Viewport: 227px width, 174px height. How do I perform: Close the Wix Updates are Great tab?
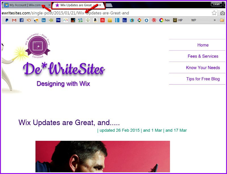pyautogui.click(x=100, y=5)
